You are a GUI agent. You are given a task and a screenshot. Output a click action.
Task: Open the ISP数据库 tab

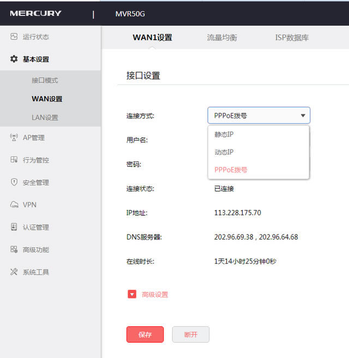click(x=292, y=38)
